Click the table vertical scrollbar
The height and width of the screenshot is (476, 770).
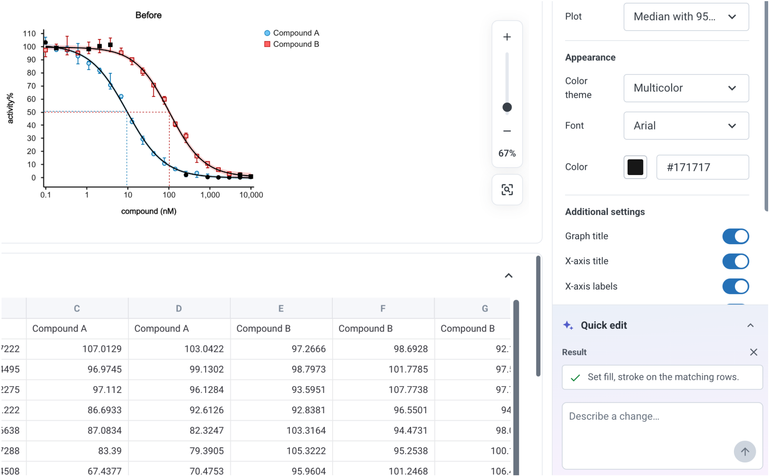[516, 387]
